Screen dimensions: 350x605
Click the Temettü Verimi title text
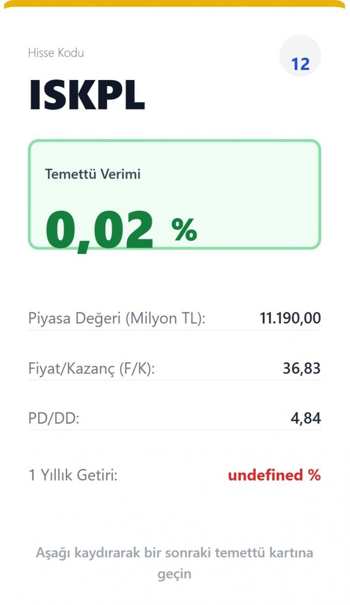92,174
